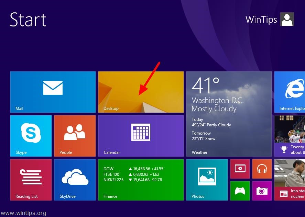The height and width of the screenshot is (217, 305).
Task: Click the WinTips user account picture
Action: tap(287, 19)
